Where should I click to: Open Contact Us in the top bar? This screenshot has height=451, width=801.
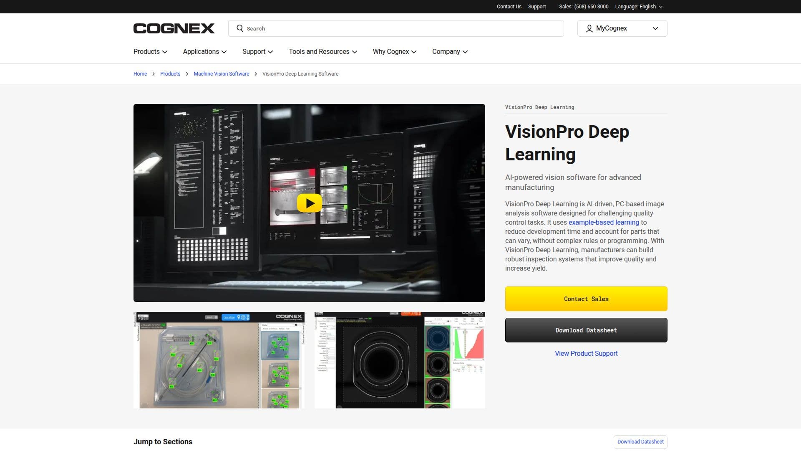[509, 7]
